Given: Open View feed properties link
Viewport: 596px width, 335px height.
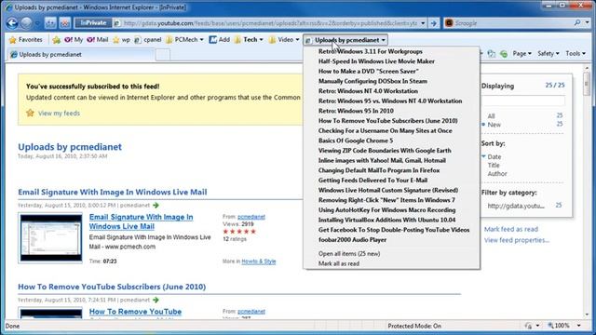Looking at the screenshot, I should pyautogui.click(x=517, y=240).
